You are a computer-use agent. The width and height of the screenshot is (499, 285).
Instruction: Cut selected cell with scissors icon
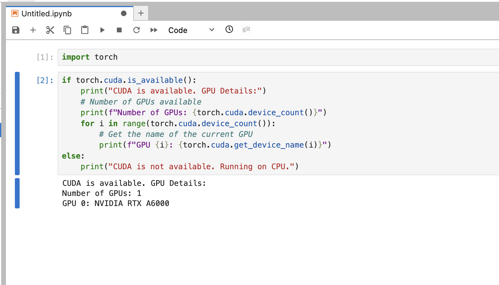pyautogui.click(x=50, y=30)
